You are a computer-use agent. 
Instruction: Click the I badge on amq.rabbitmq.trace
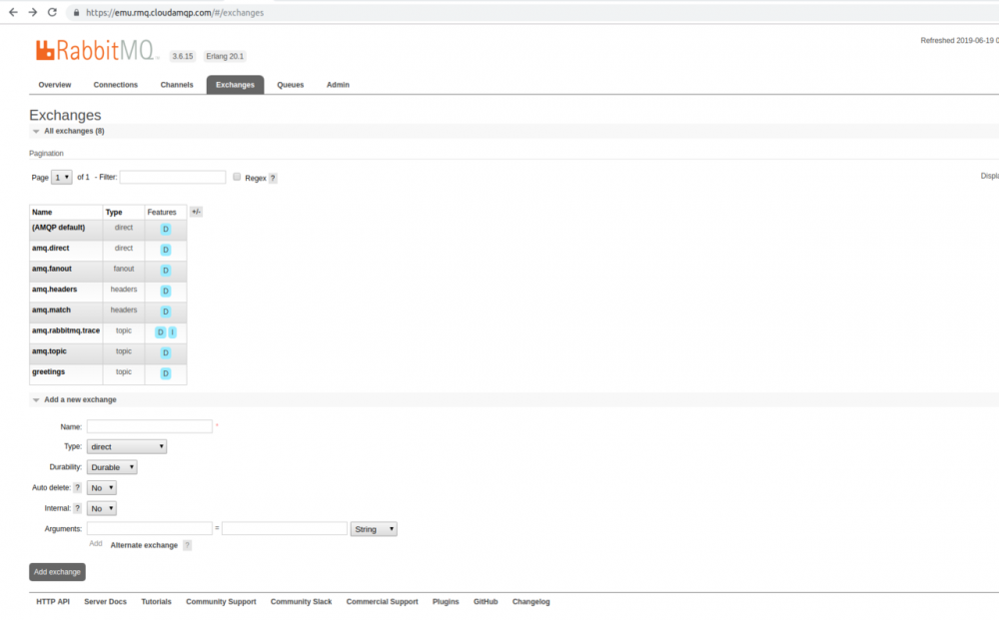tap(172, 331)
